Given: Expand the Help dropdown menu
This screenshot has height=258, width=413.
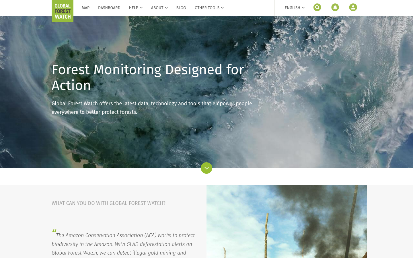Looking at the screenshot, I should (x=136, y=8).
